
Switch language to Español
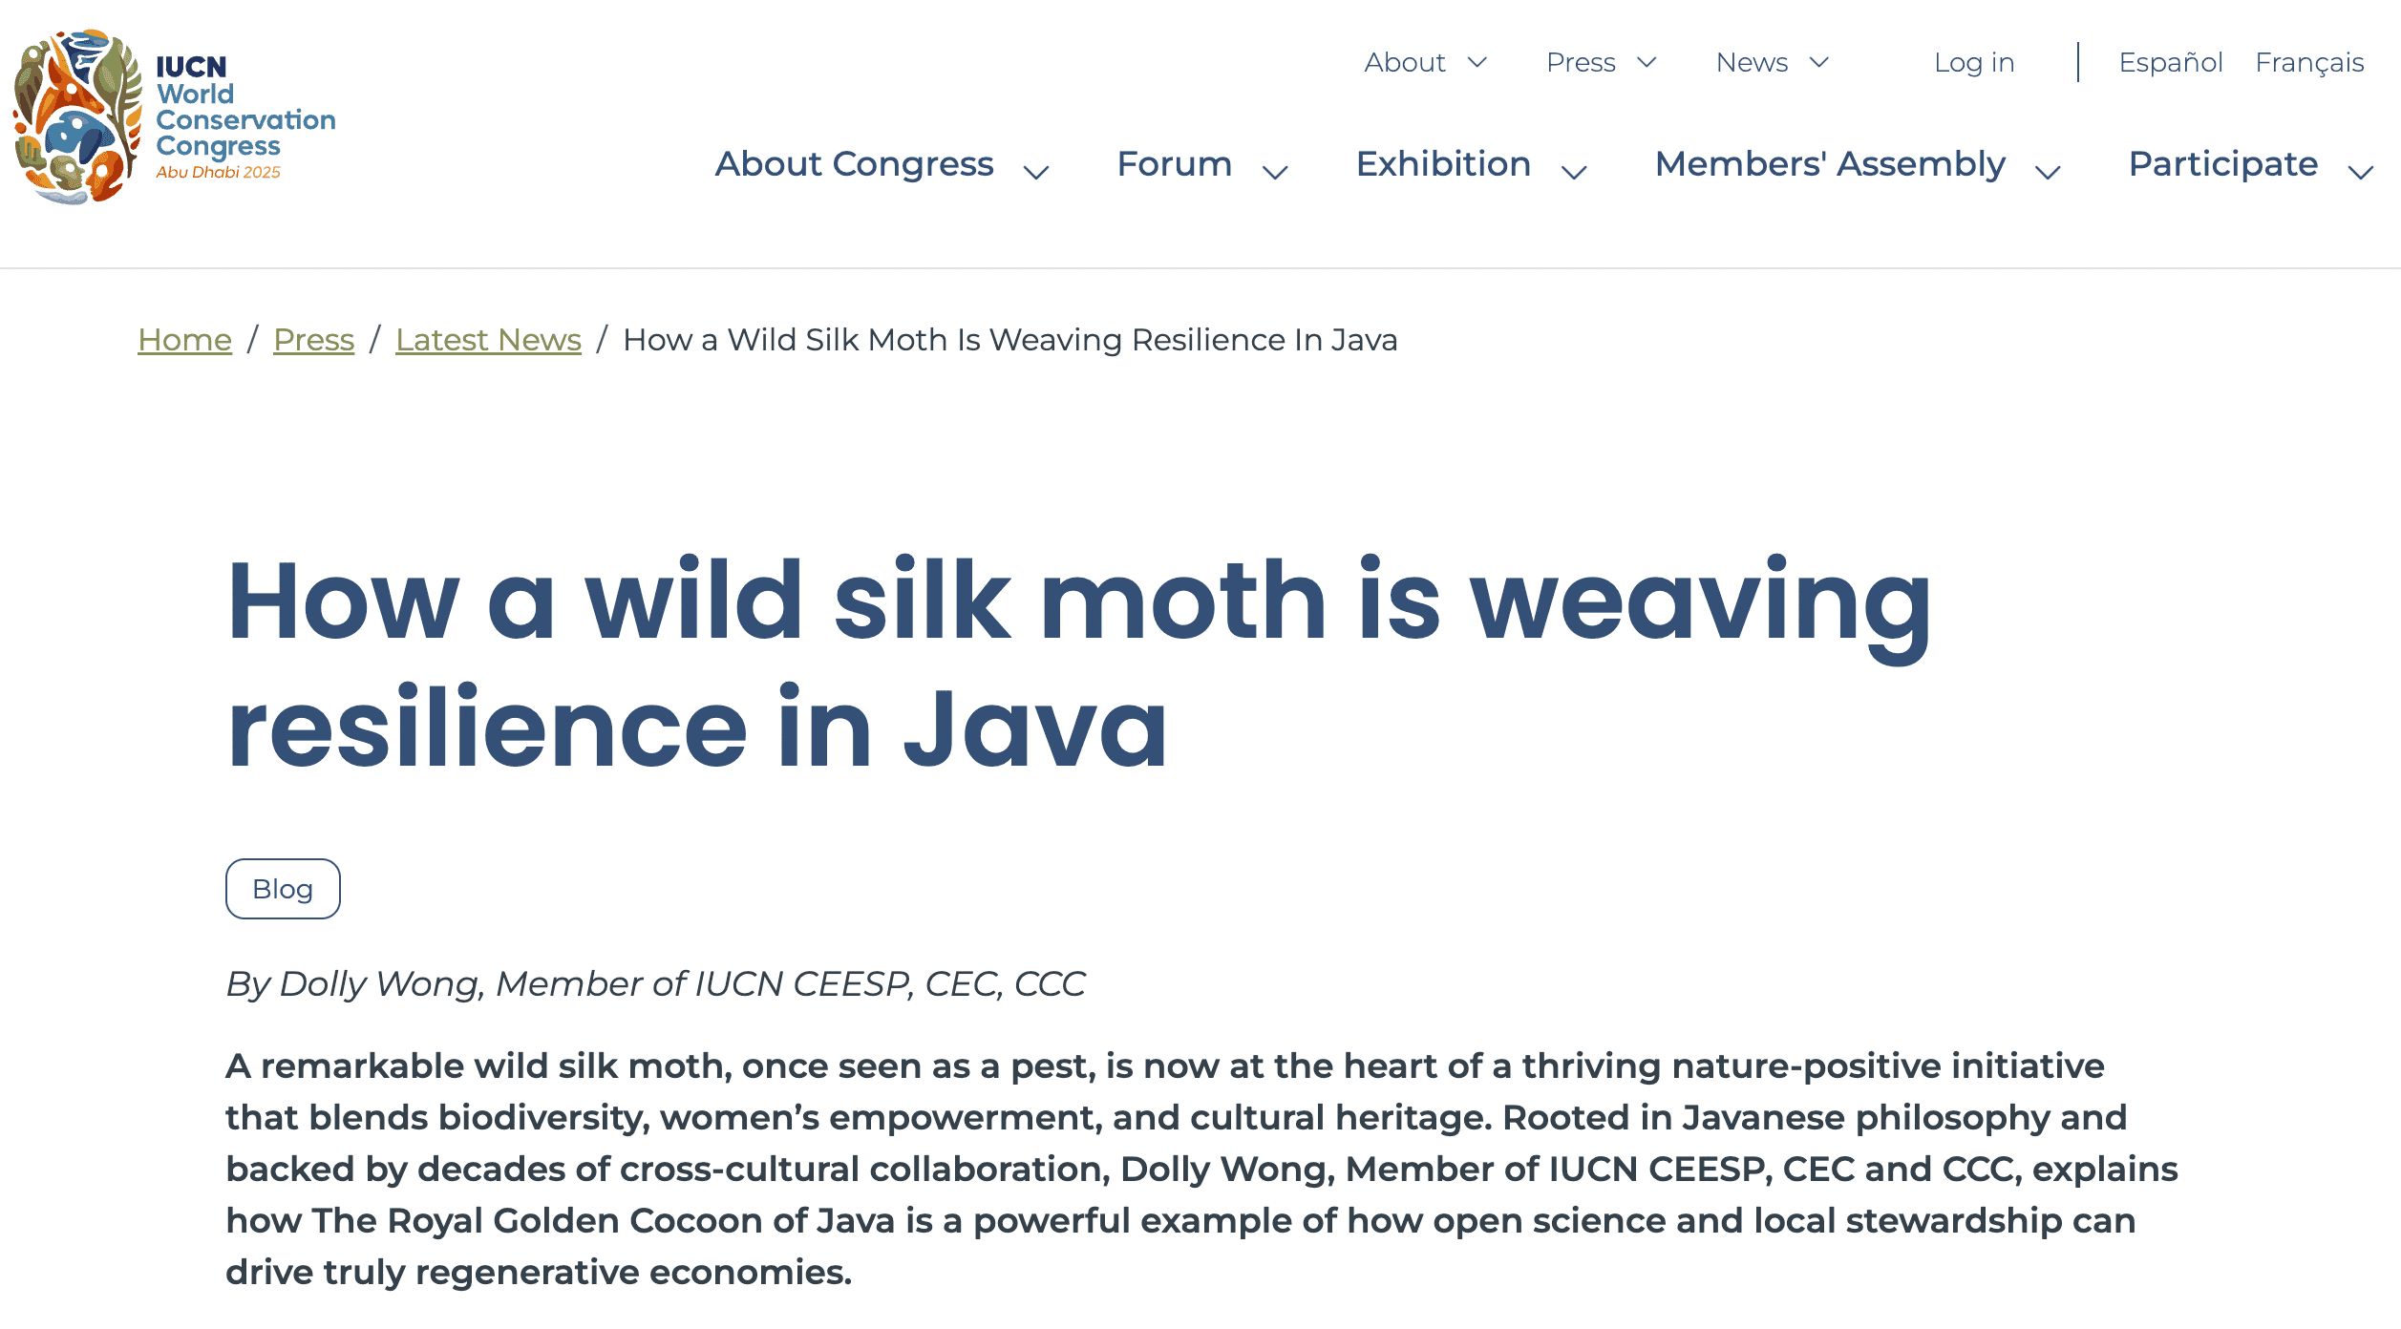click(2171, 63)
